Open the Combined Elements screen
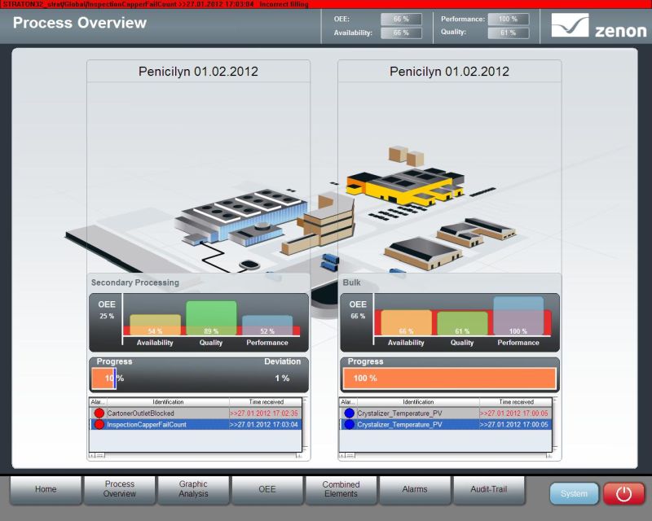652x521 pixels. (341, 489)
